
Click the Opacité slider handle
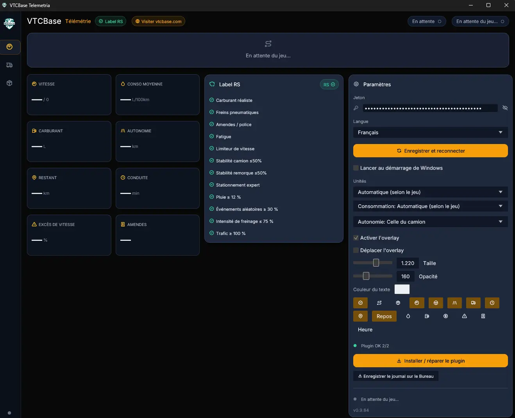coord(366,276)
